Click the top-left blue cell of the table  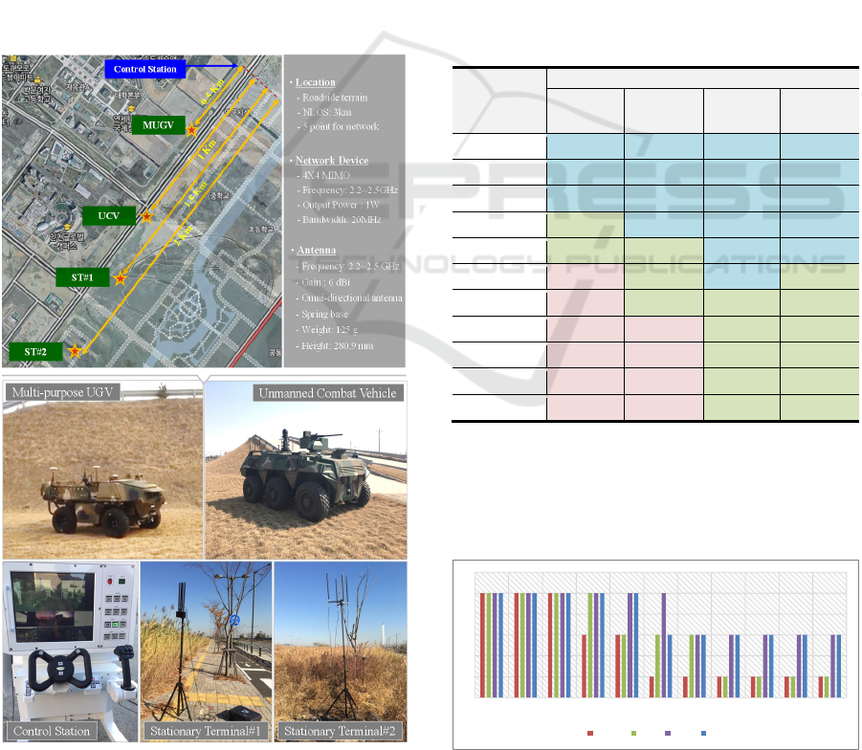(585, 145)
